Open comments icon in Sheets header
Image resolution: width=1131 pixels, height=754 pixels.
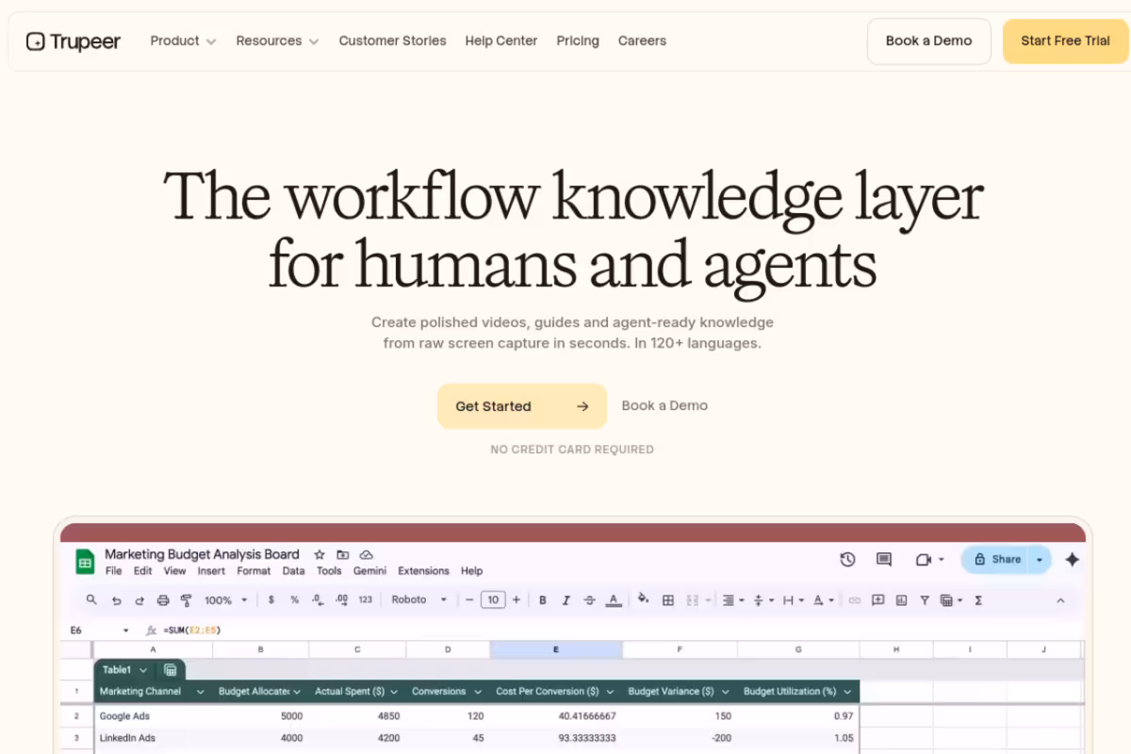click(x=883, y=559)
